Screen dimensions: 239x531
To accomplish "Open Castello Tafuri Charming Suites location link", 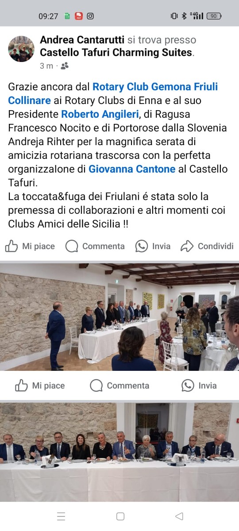I will pos(116,53).
